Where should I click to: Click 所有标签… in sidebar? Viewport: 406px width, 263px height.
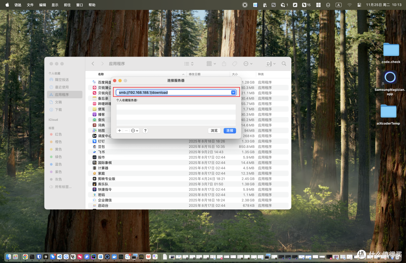click(x=65, y=187)
